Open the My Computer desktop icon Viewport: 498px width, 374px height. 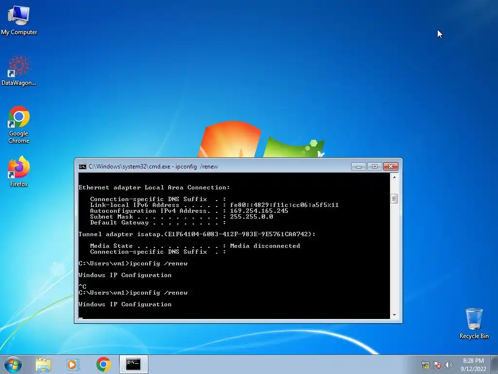coord(19,20)
